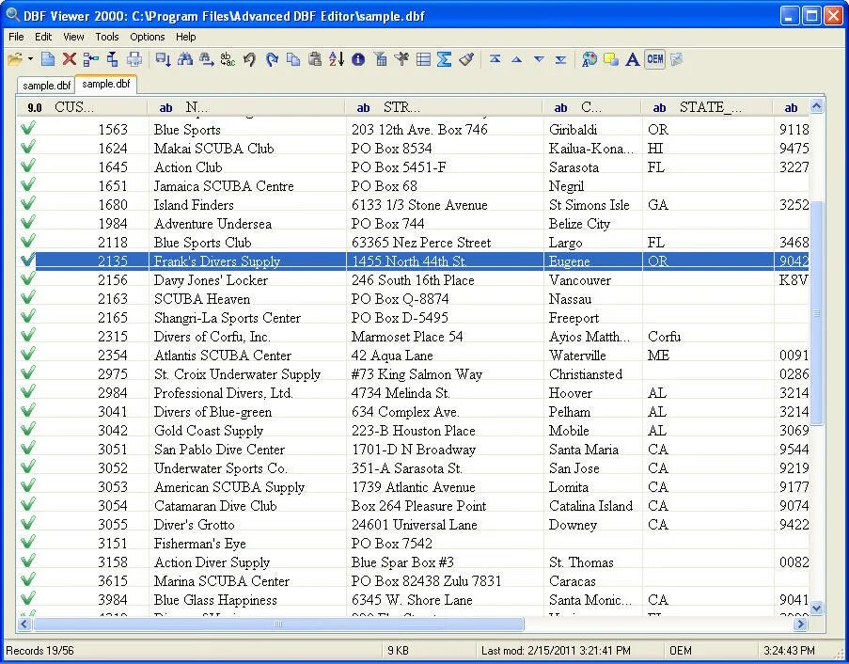Click the N... column header
The image size is (849, 664).
(x=246, y=107)
